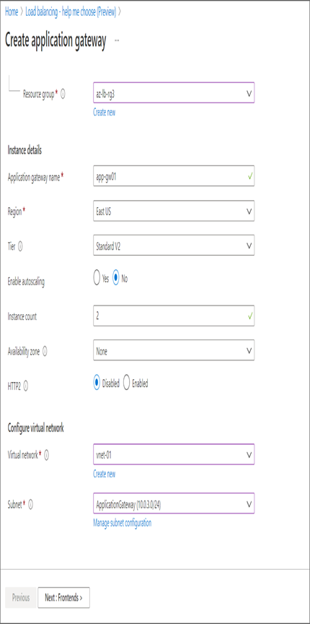The image size is (310, 624).
Task: Click the Subnet info icon
Action: (x=30, y=505)
